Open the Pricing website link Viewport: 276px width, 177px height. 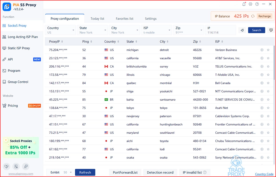coord(21,106)
